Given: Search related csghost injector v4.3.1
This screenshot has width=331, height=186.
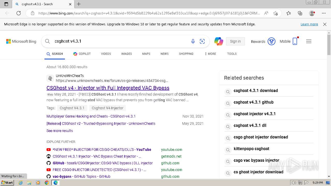Looking at the screenshot, I should tap(269, 114).
